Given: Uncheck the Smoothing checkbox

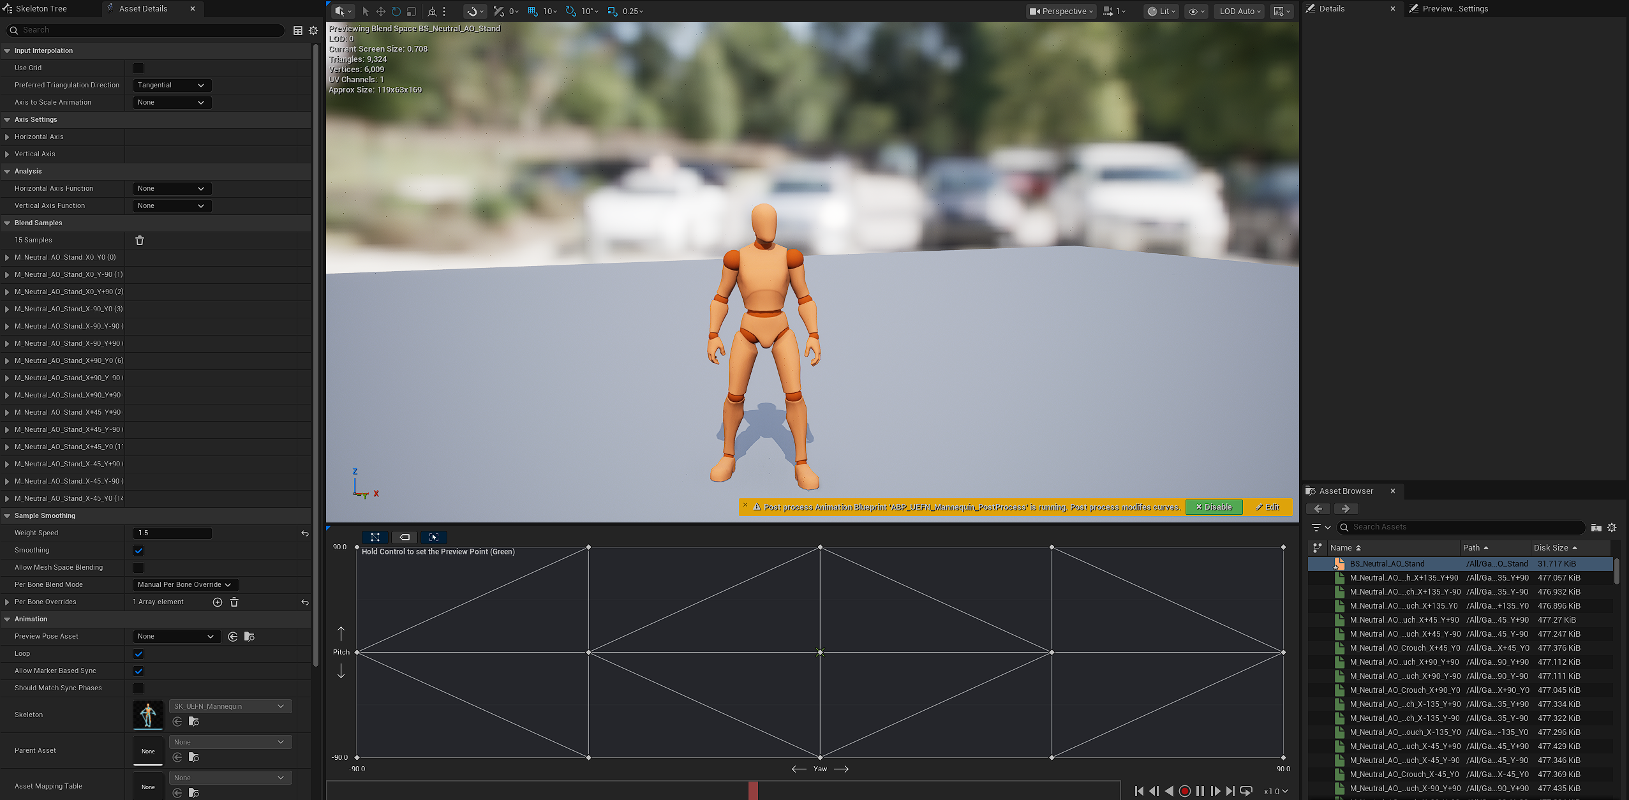Looking at the screenshot, I should click(x=138, y=551).
